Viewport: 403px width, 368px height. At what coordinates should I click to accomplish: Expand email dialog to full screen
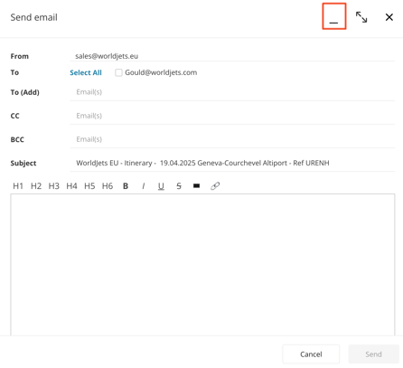(x=361, y=17)
